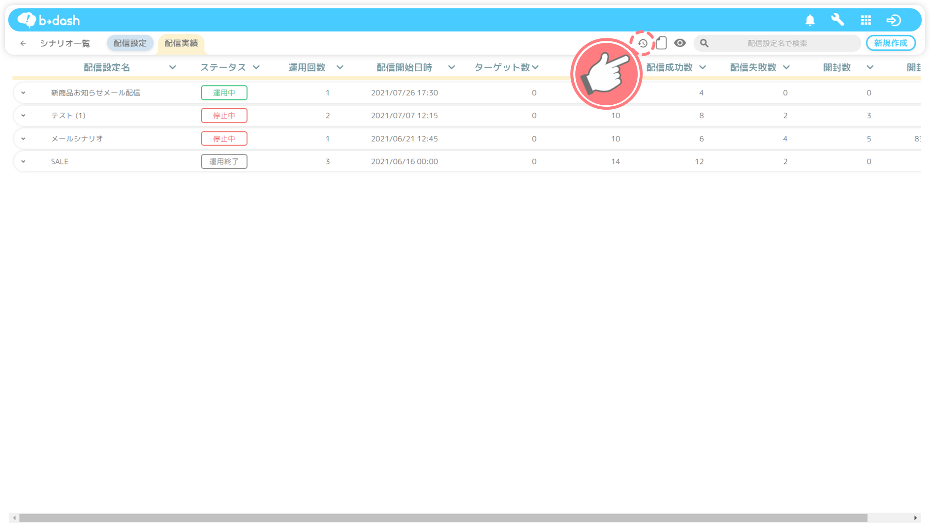
Task: Open the 開封数 column dropdown
Action: [x=870, y=67]
